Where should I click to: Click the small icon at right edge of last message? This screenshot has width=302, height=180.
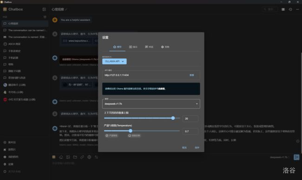[297, 141]
